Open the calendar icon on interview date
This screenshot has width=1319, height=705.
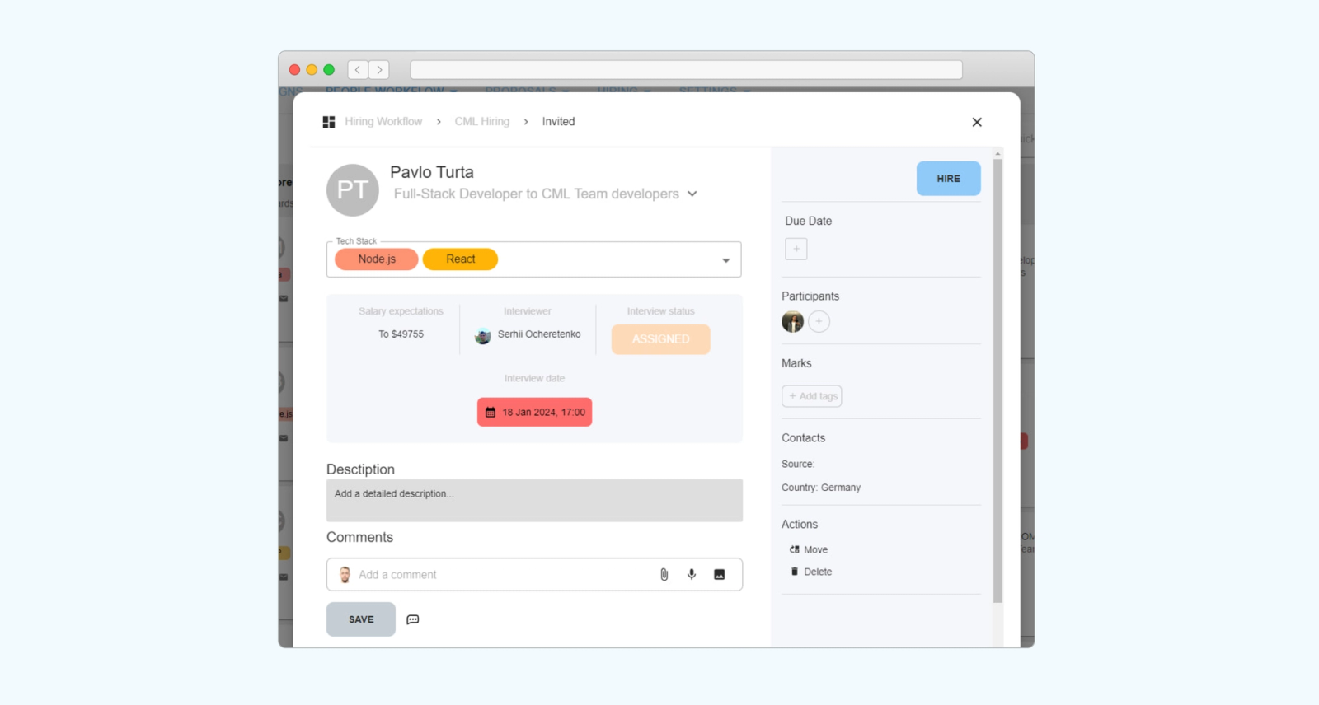[491, 413]
